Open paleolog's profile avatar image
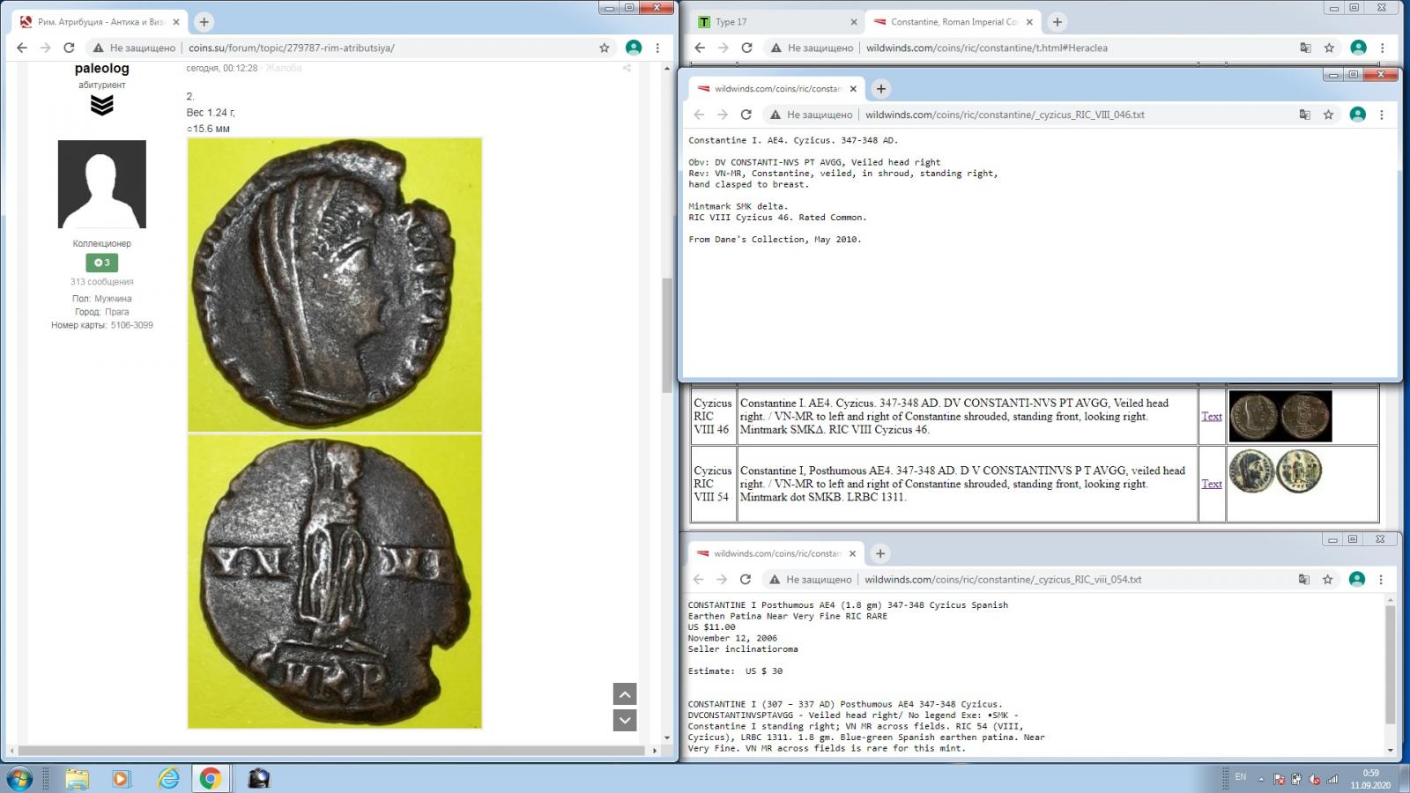1410x793 pixels. 101,184
